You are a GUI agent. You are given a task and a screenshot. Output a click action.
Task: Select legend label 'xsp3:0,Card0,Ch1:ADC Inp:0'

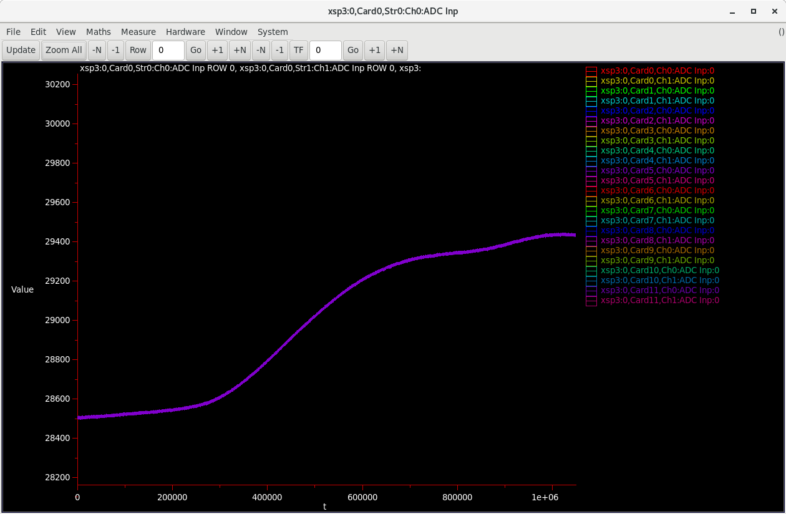click(x=657, y=81)
